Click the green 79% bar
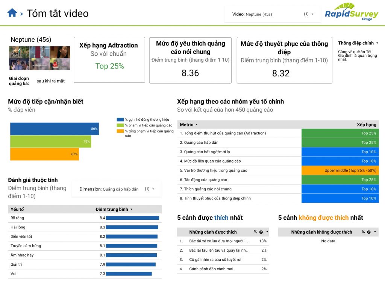This screenshot has height=289, width=385. (51, 141)
